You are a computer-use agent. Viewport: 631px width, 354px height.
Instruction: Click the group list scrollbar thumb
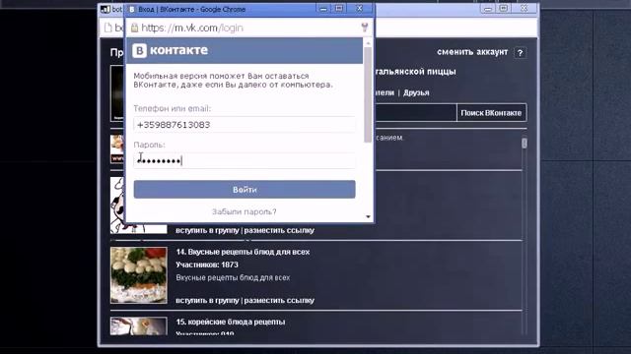[524, 144]
